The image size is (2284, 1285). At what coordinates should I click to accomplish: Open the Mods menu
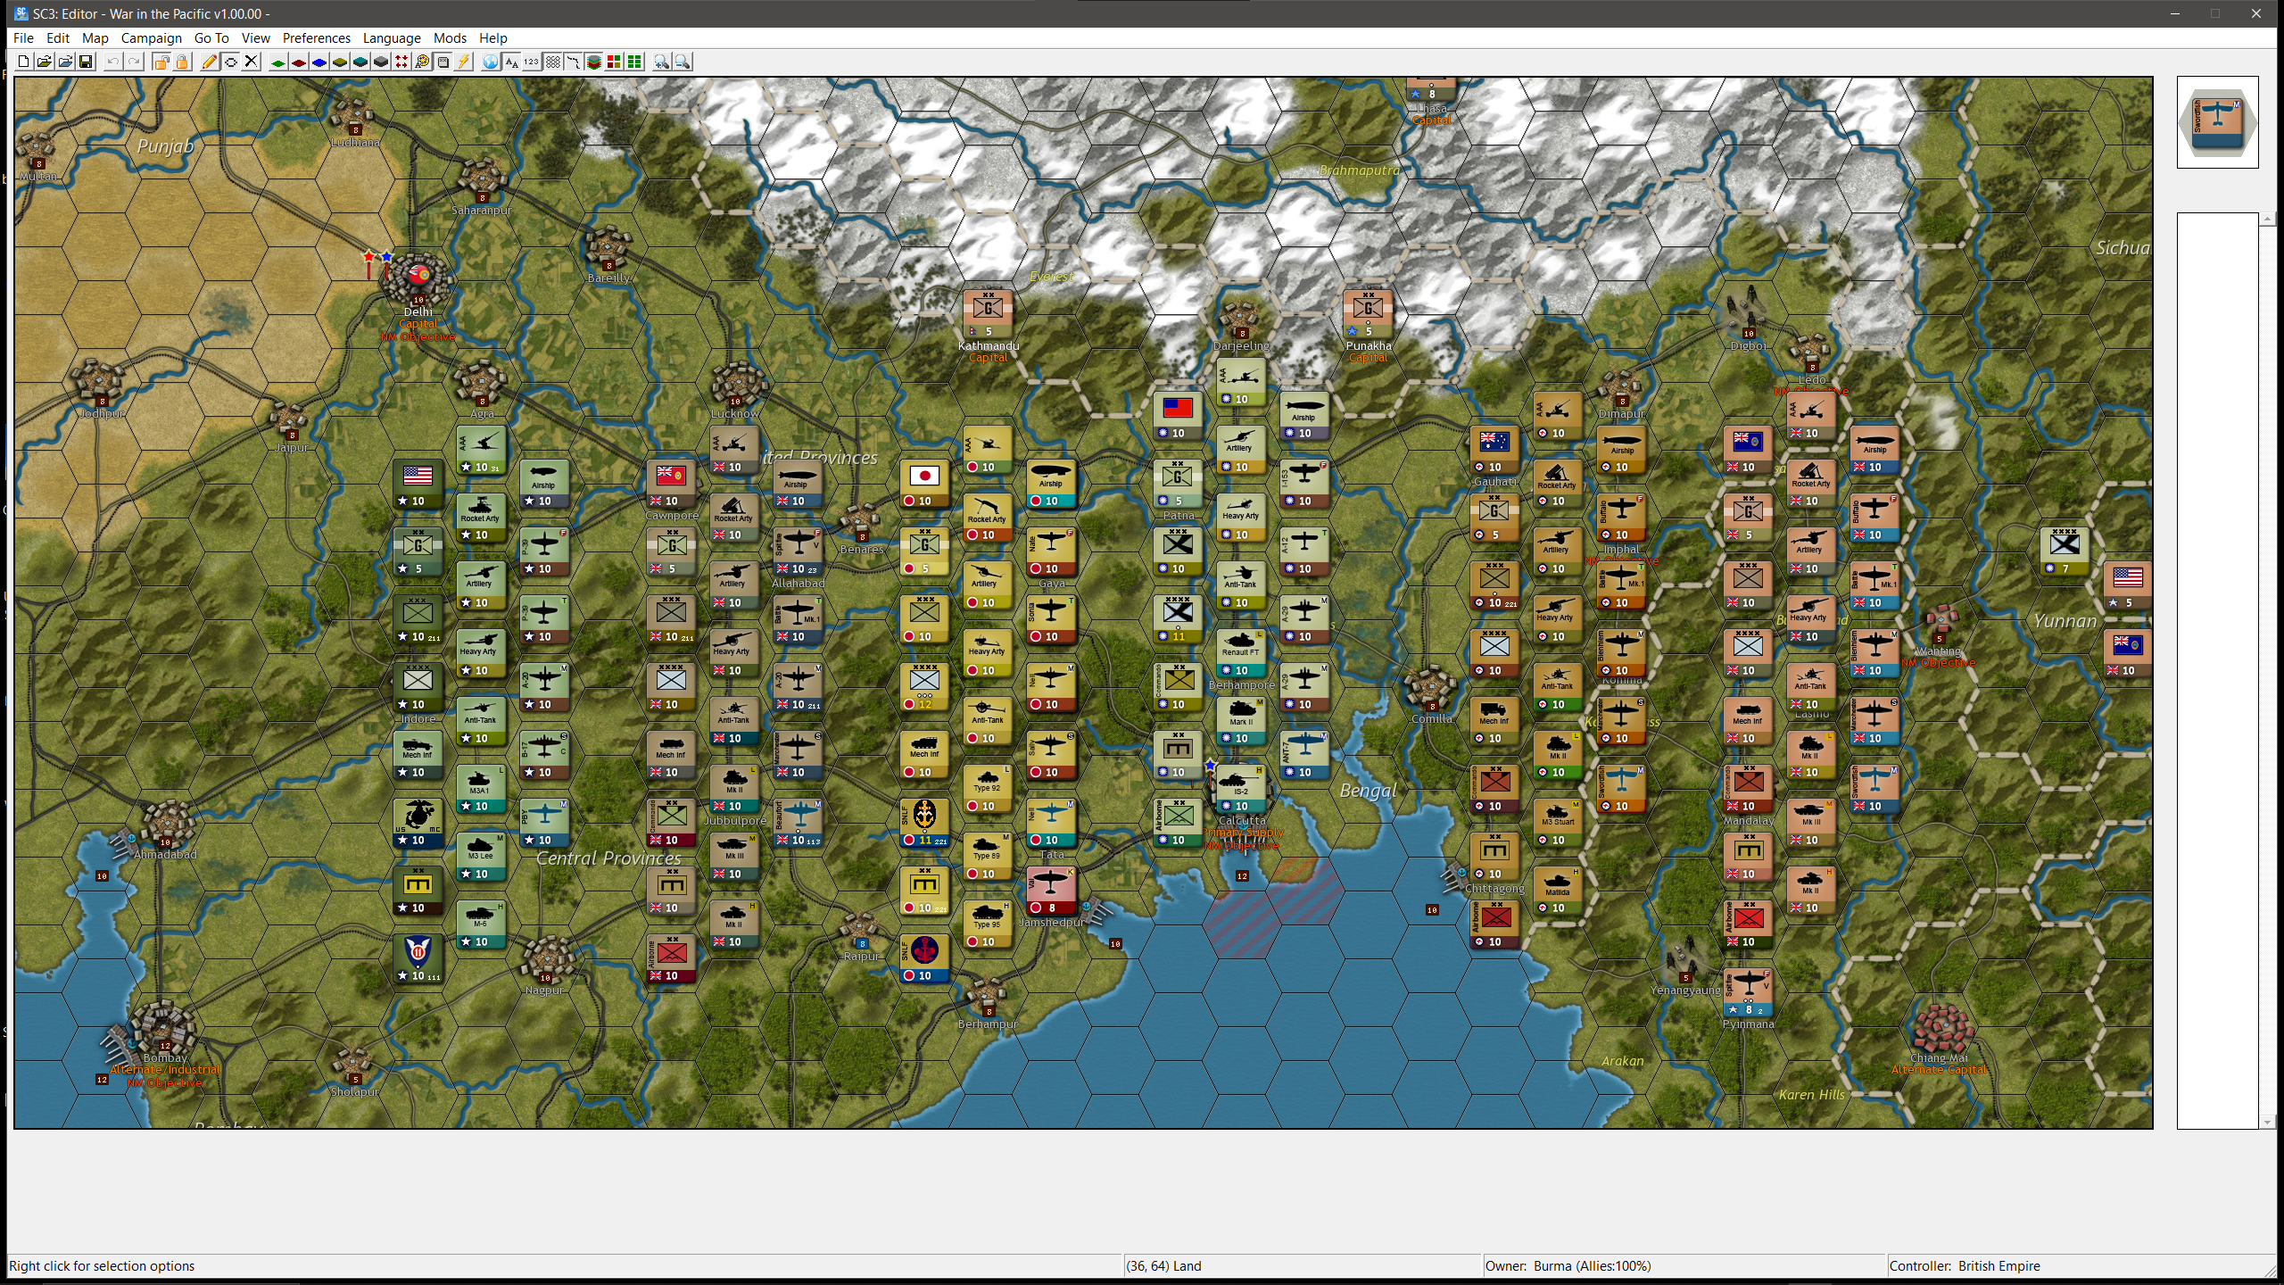click(450, 37)
